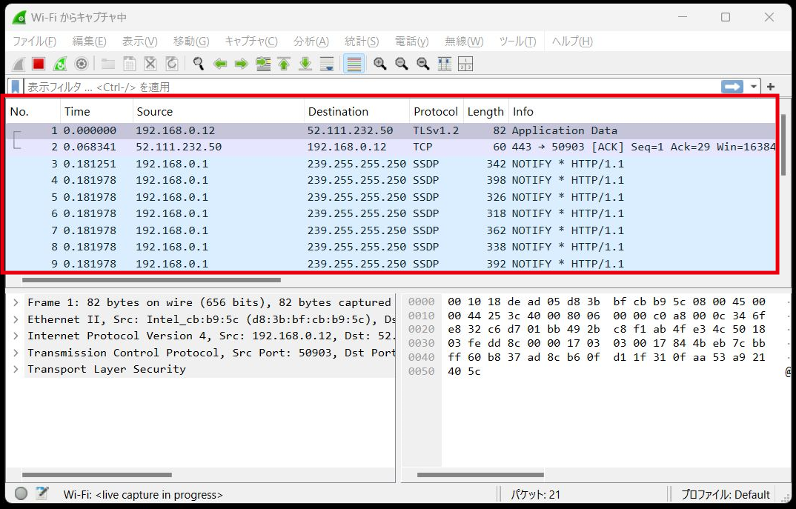Toggle packet list colorization

click(x=354, y=64)
